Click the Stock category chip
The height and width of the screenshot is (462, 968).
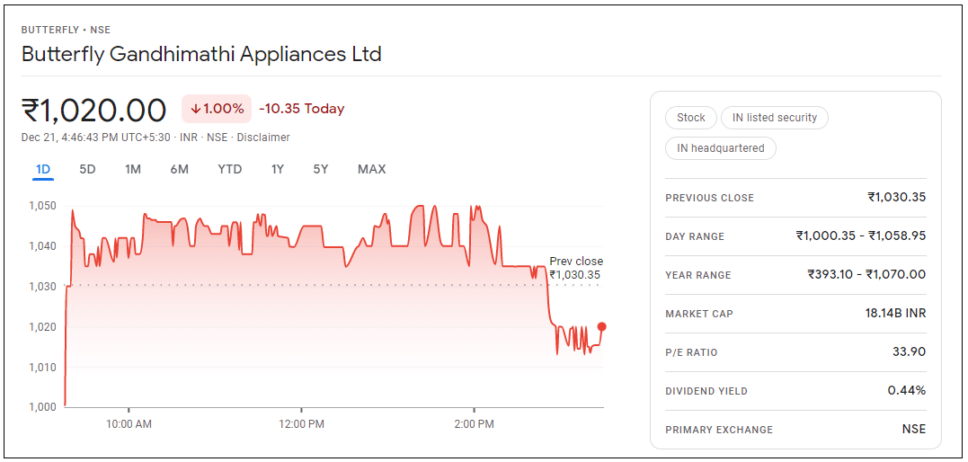tap(691, 118)
